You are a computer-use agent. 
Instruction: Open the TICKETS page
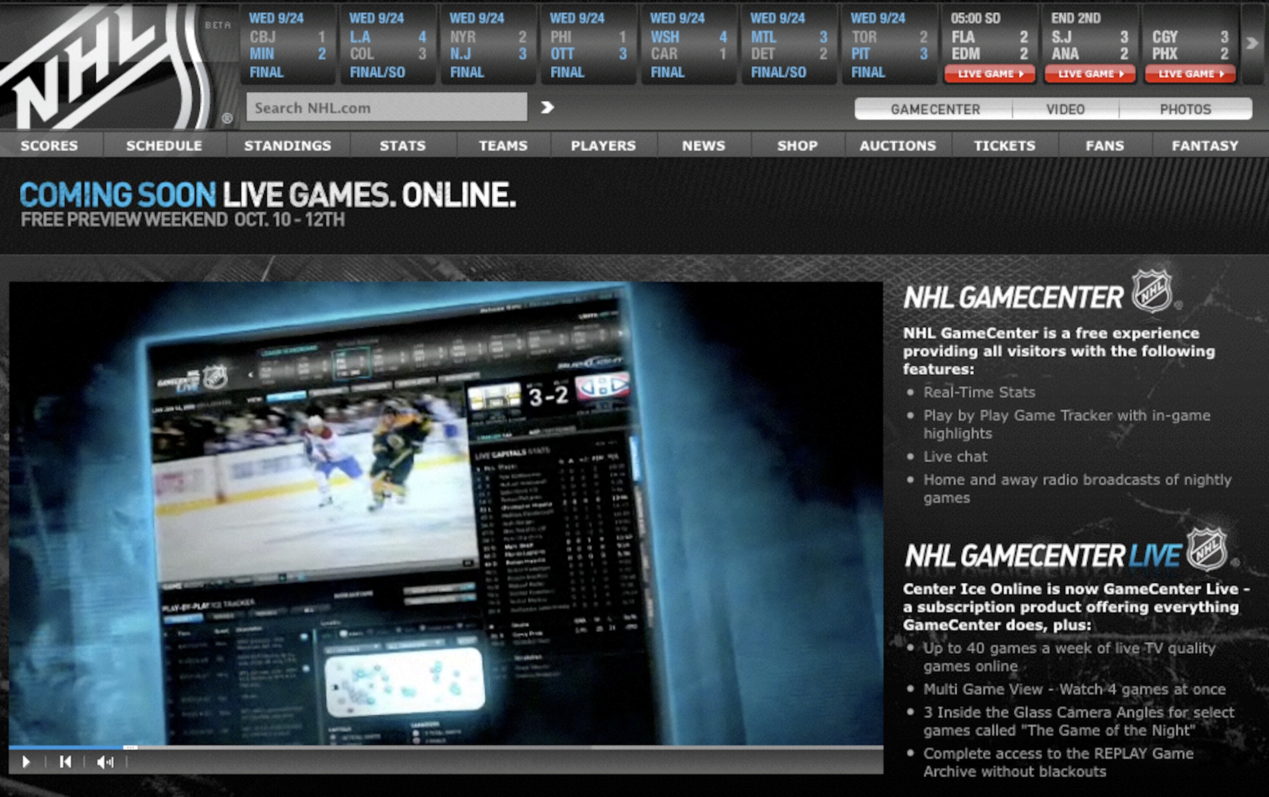point(1004,145)
